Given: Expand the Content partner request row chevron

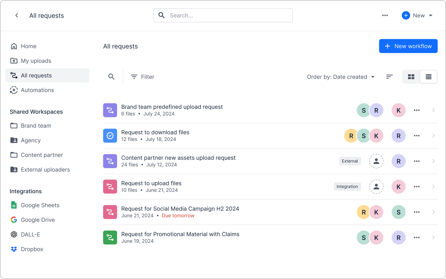Looking at the screenshot, I should (x=433, y=161).
